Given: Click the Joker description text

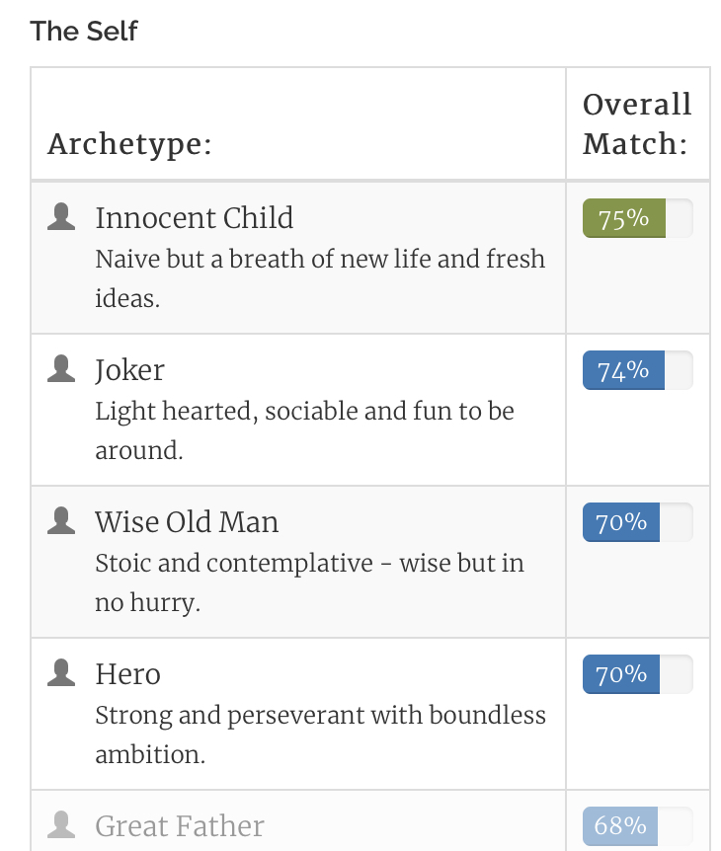Looking at the screenshot, I should 304,430.
